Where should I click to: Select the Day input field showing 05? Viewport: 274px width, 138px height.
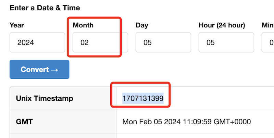coord(163,42)
